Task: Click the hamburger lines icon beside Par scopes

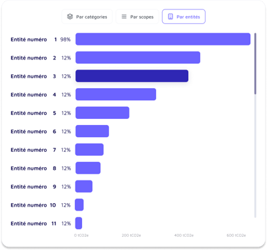Action: coord(124,17)
